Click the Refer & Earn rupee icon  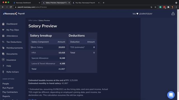(3, 72)
